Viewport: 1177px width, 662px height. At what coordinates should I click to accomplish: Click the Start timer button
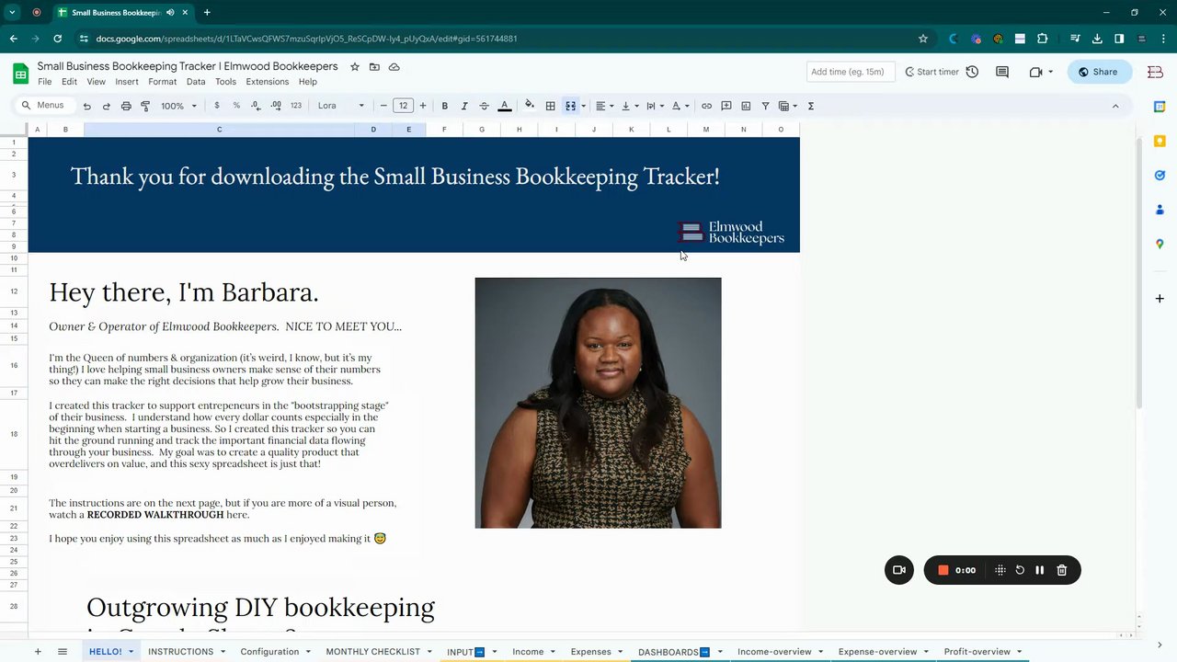point(931,72)
